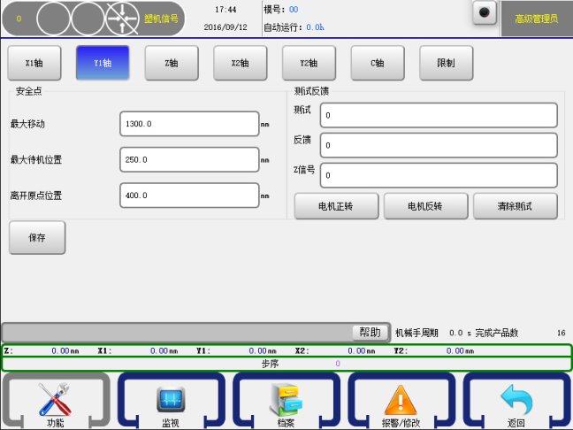573x430 pixels.
Task: Click the Y2: position readout label
Action: tap(401, 350)
